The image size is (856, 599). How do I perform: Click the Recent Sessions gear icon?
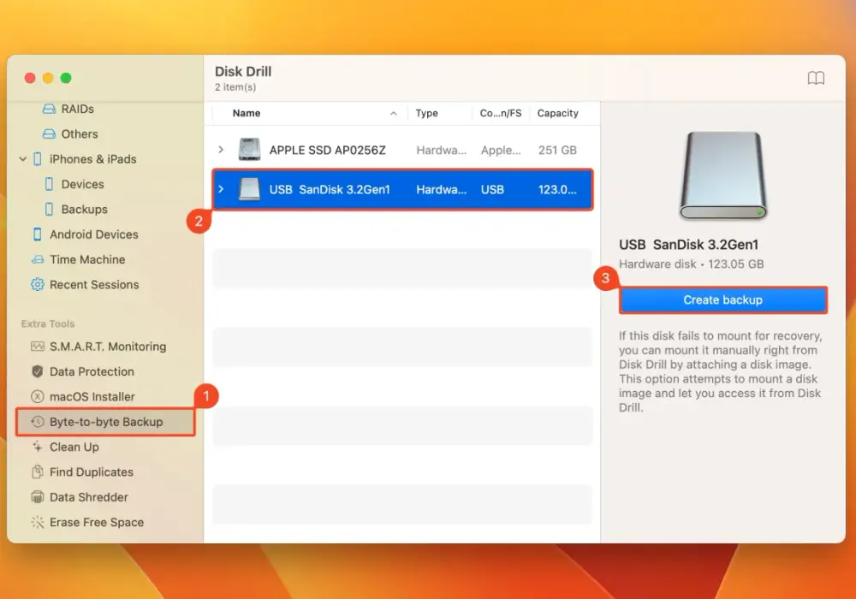pyautogui.click(x=37, y=284)
